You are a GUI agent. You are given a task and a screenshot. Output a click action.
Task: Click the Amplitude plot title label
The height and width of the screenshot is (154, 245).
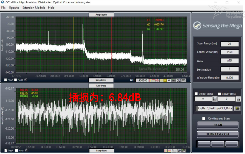point(101,14)
